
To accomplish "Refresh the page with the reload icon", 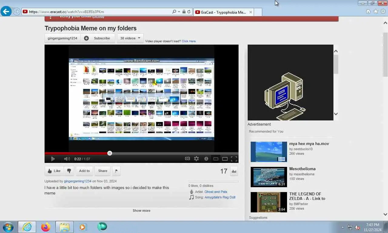I will click(x=189, y=12).
